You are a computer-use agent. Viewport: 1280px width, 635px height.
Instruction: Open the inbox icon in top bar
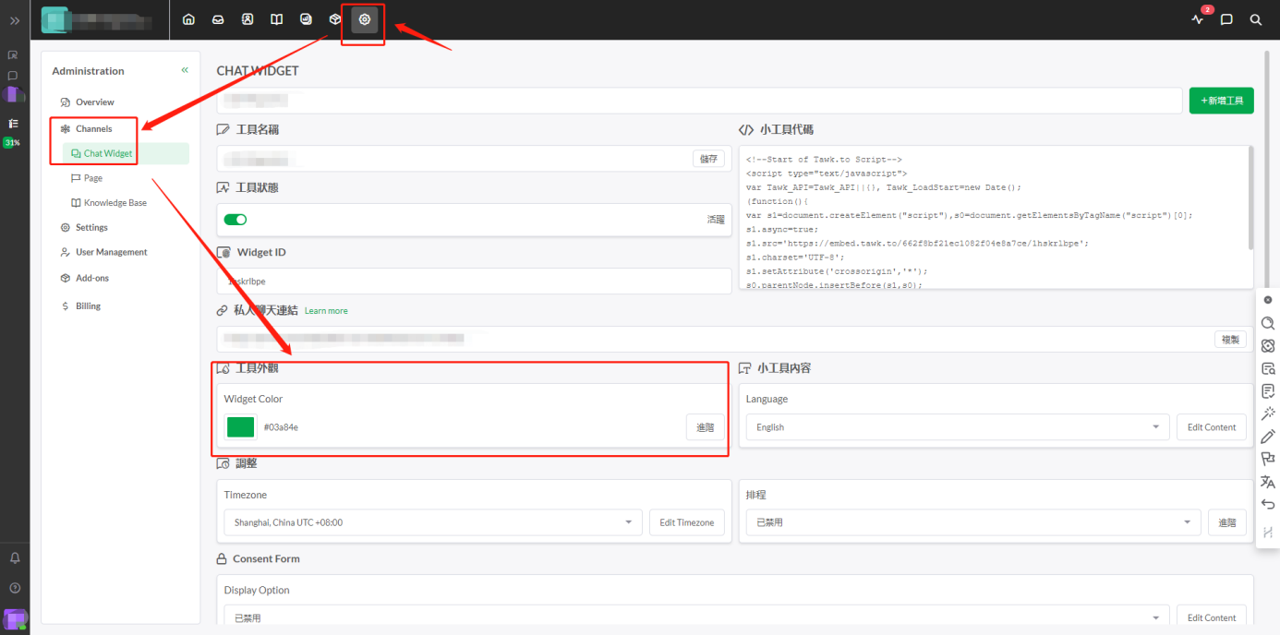tap(218, 18)
